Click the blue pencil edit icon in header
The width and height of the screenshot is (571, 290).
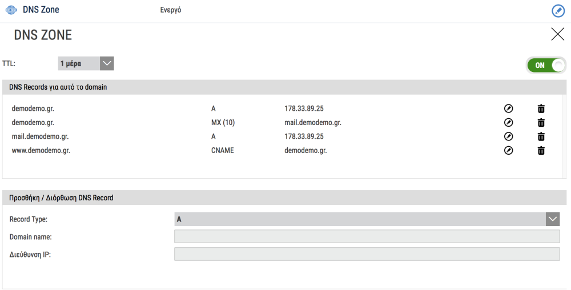[558, 10]
